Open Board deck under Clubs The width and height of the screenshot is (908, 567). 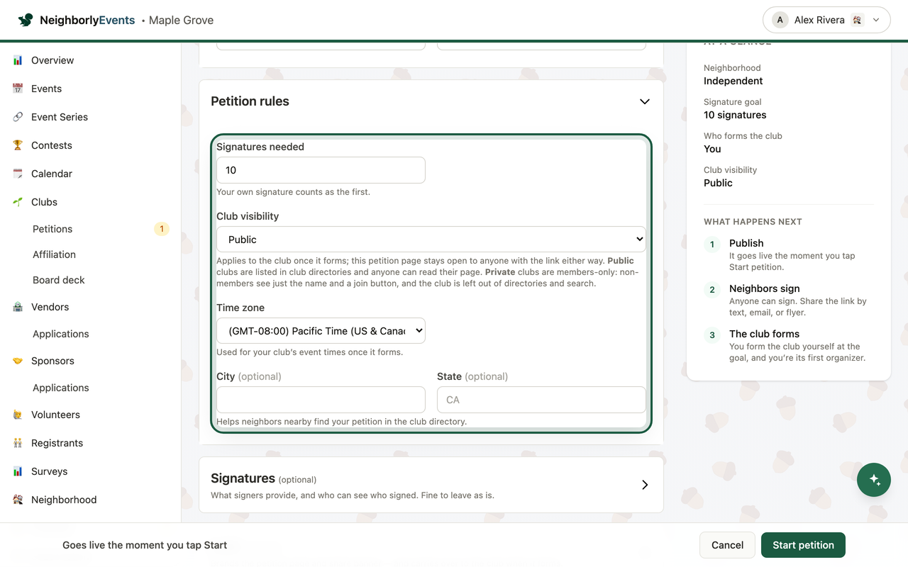point(59,280)
